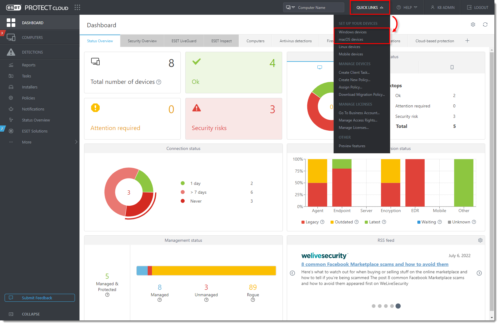Click the Attention required tile
Image resolution: width=499 pixels, height=325 pixels.
click(132, 119)
